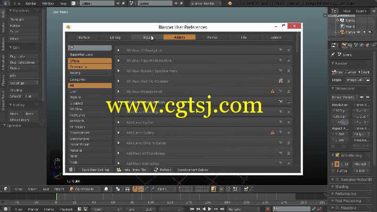This screenshot has height=212, width=377.
Task: Open the viewport shading selector icon
Action: point(107,189)
